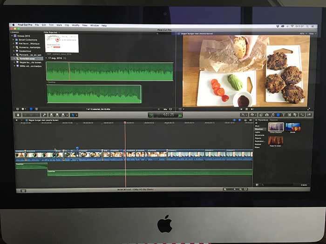Open the viewer View options dropdown

point(312,33)
